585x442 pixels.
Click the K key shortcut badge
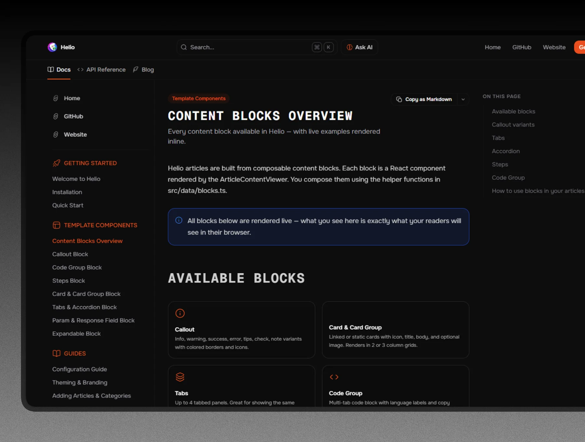[329, 47]
